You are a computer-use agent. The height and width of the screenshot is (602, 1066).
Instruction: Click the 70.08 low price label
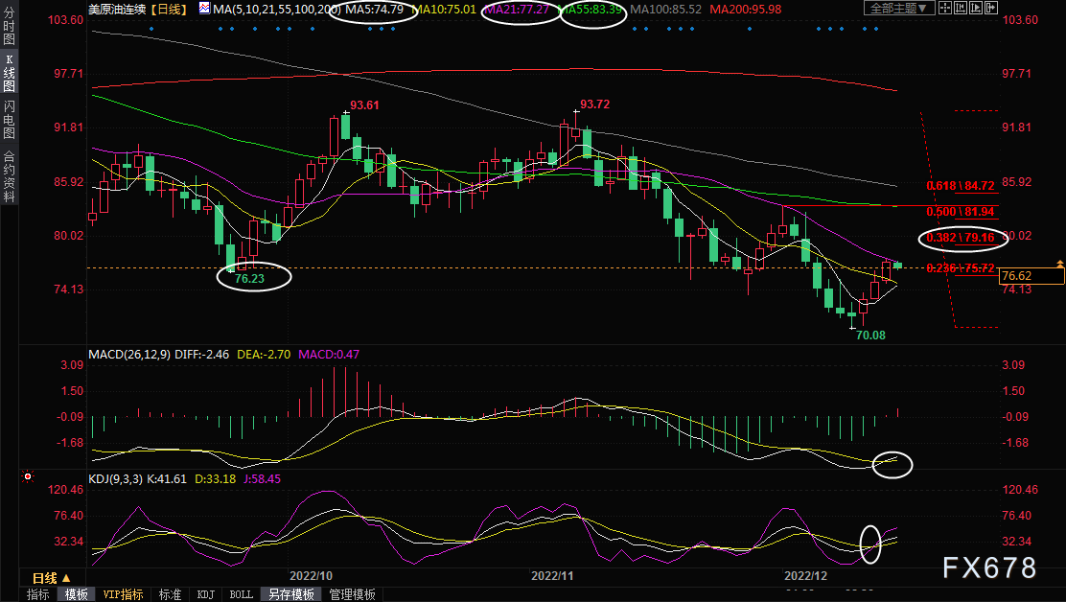click(870, 335)
